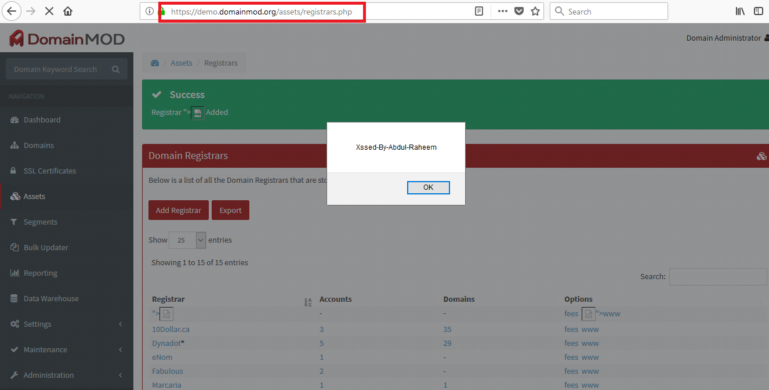The width and height of the screenshot is (769, 390).
Task: Open eNom registrar link
Action: (x=162, y=357)
